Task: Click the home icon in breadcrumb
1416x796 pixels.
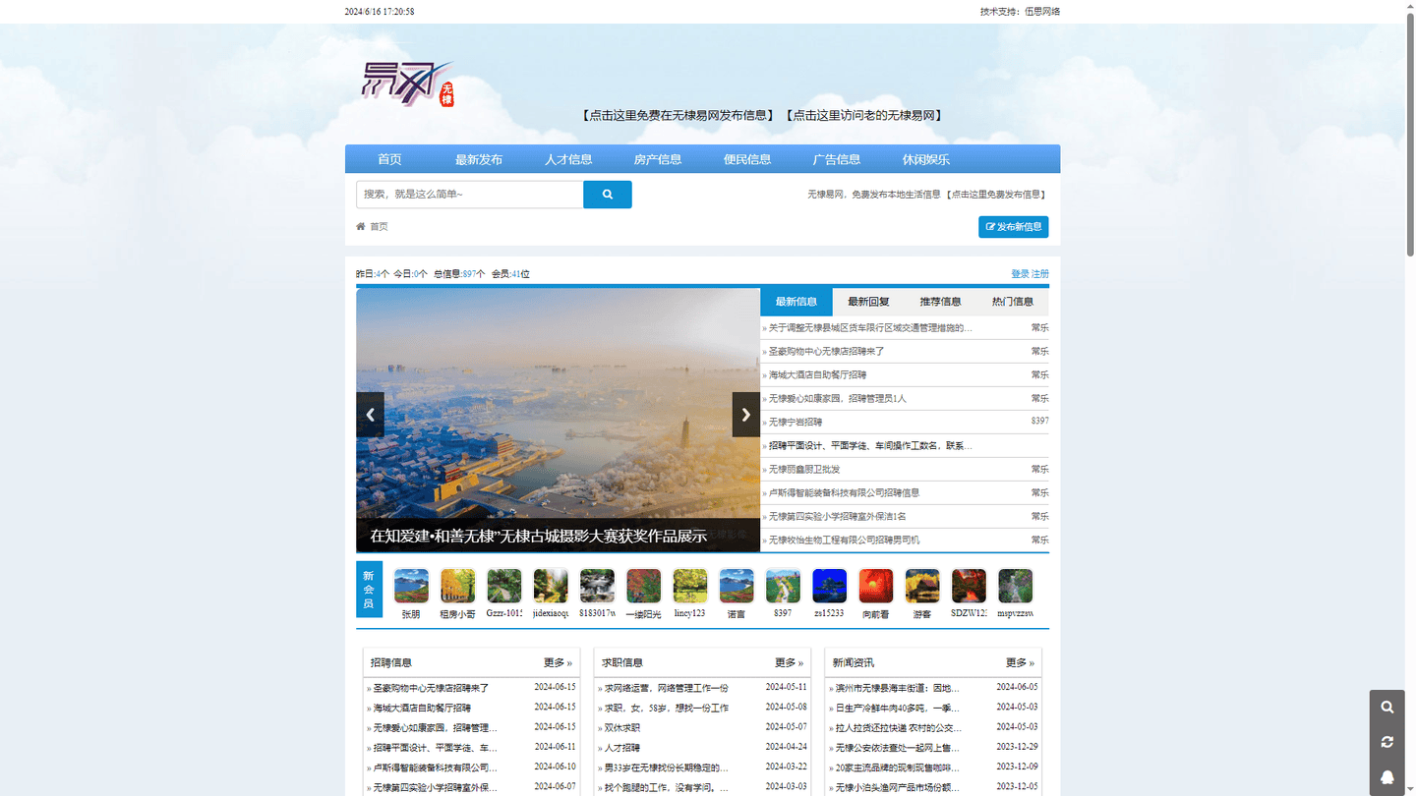Action: (x=361, y=227)
